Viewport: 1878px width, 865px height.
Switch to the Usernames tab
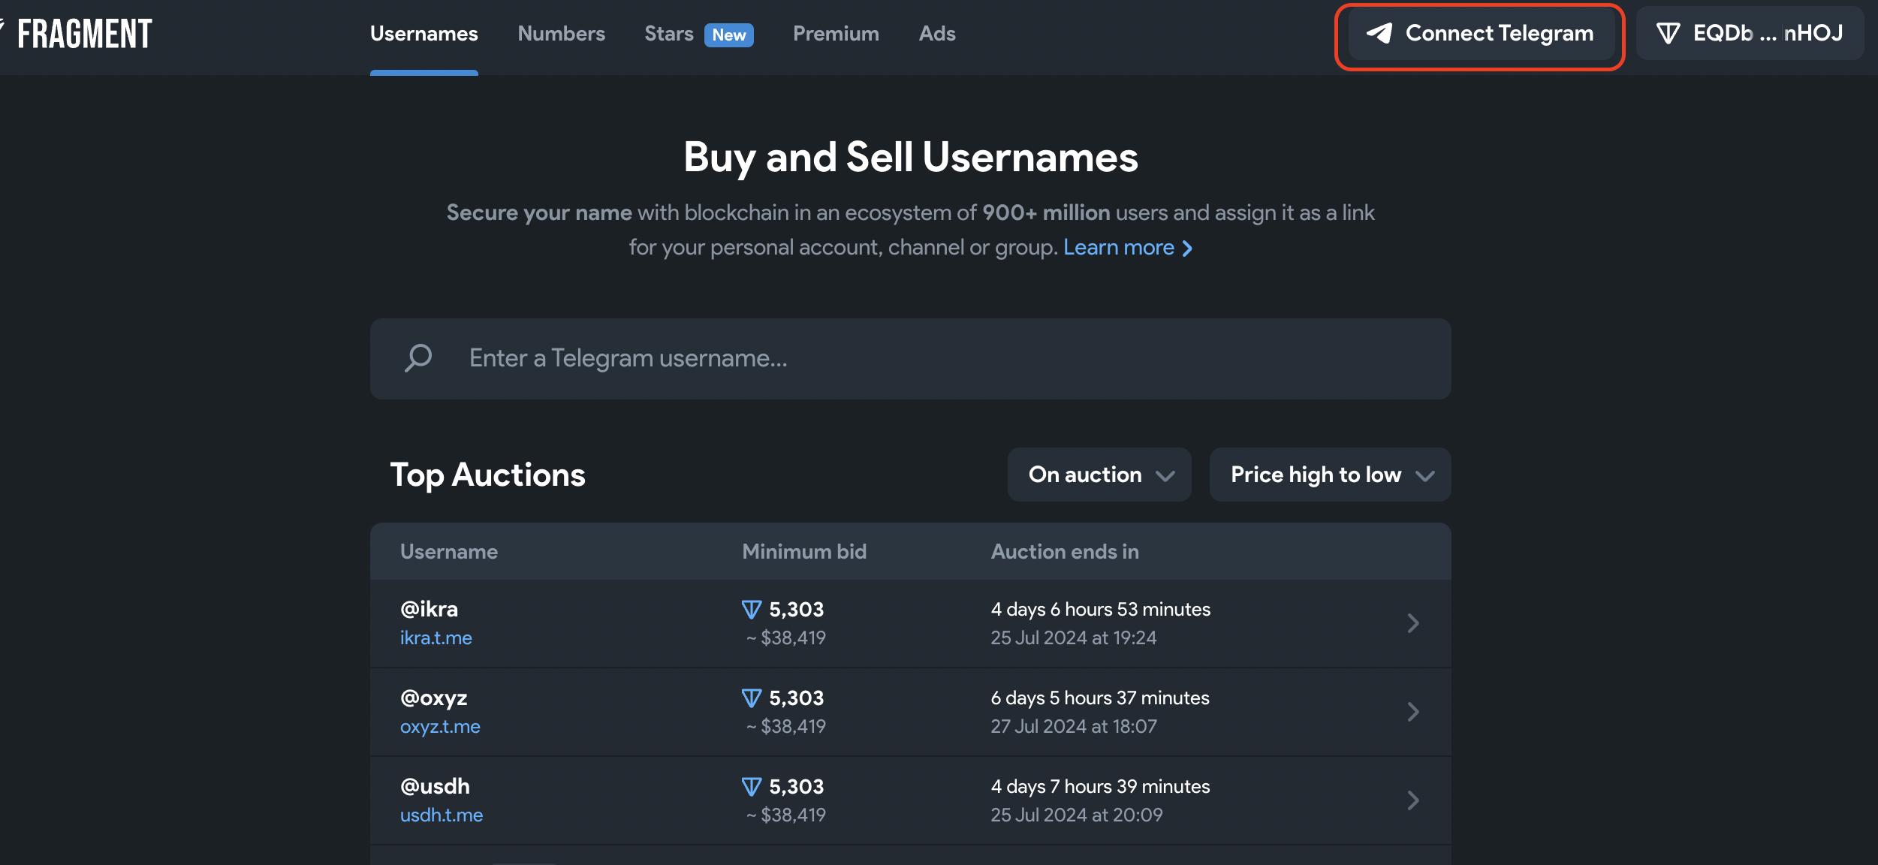click(x=424, y=34)
